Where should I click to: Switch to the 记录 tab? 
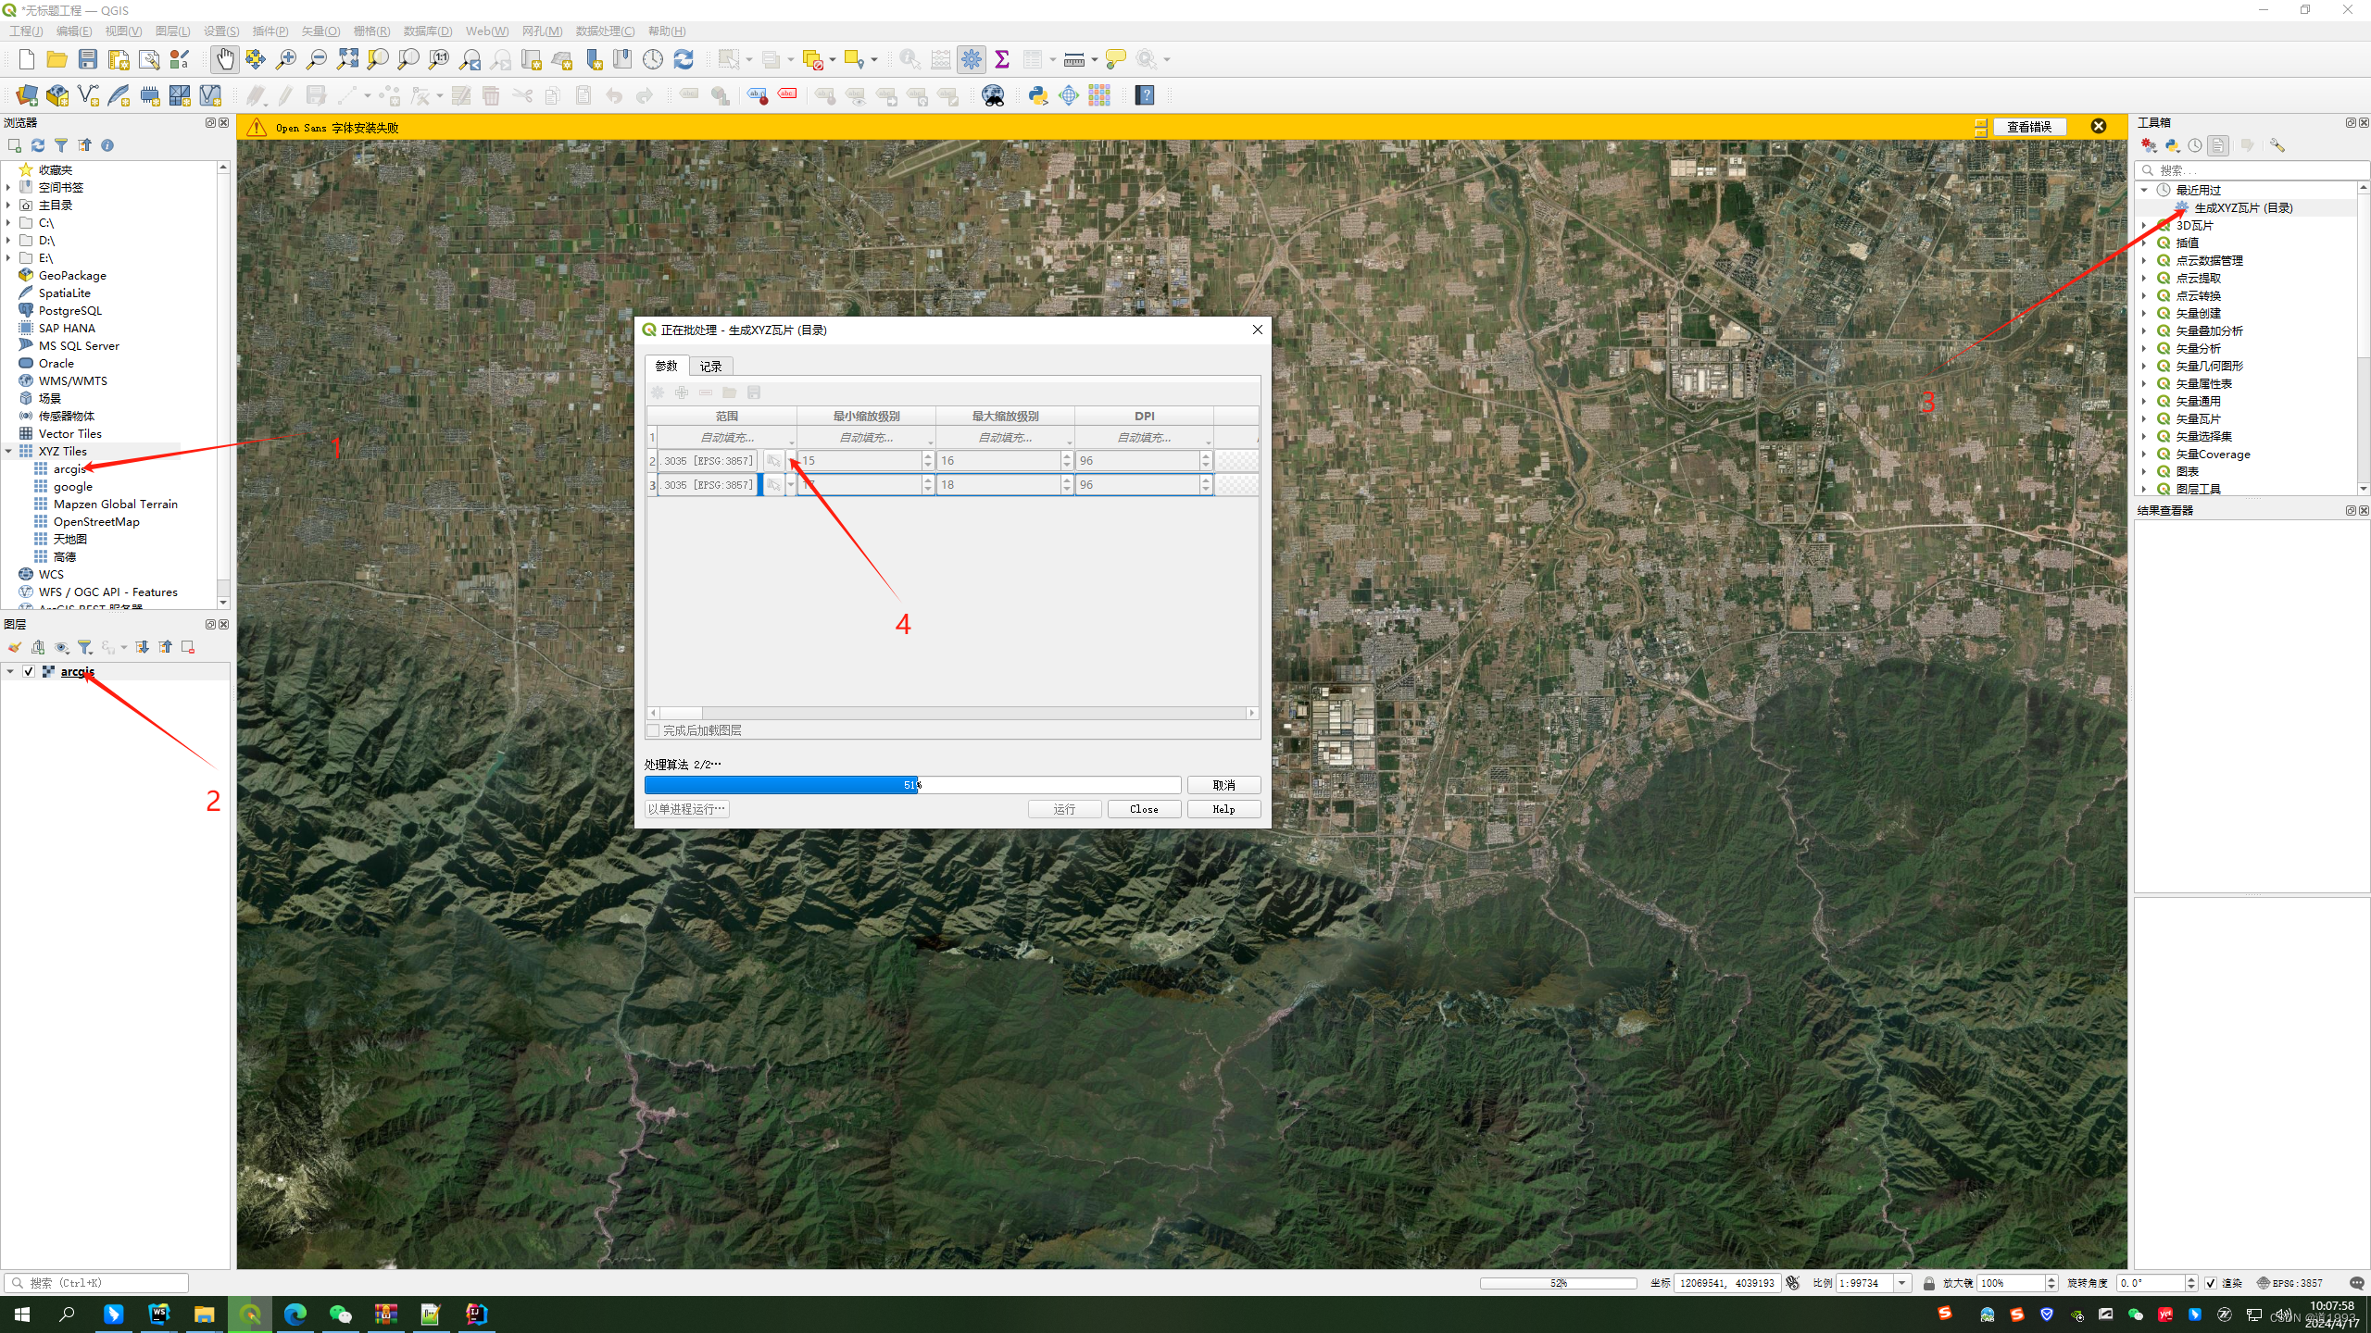pyautogui.click(x=710, y=367)
